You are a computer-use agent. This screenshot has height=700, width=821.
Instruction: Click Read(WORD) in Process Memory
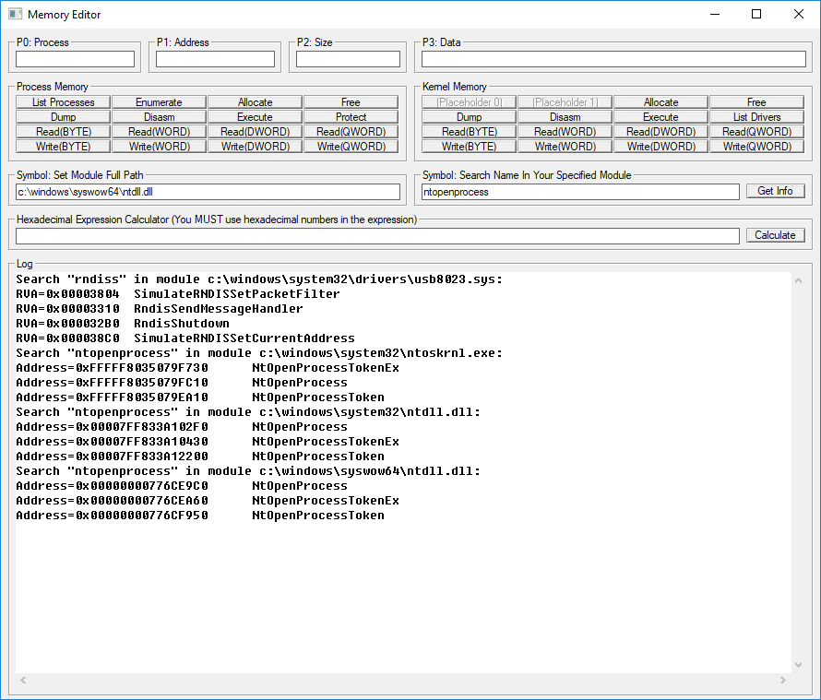pyautogui.click(x=160, y=131)
